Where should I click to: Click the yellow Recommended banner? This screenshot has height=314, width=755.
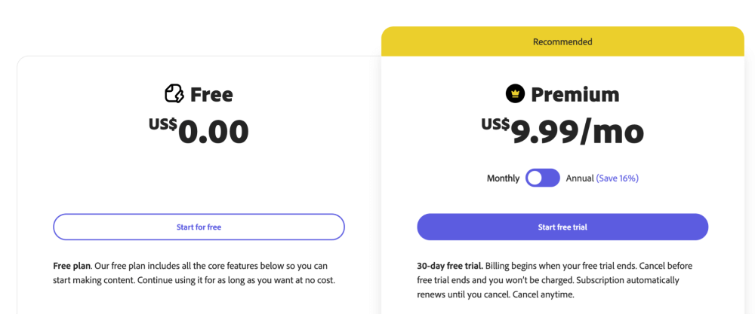[x=562, y=41]
